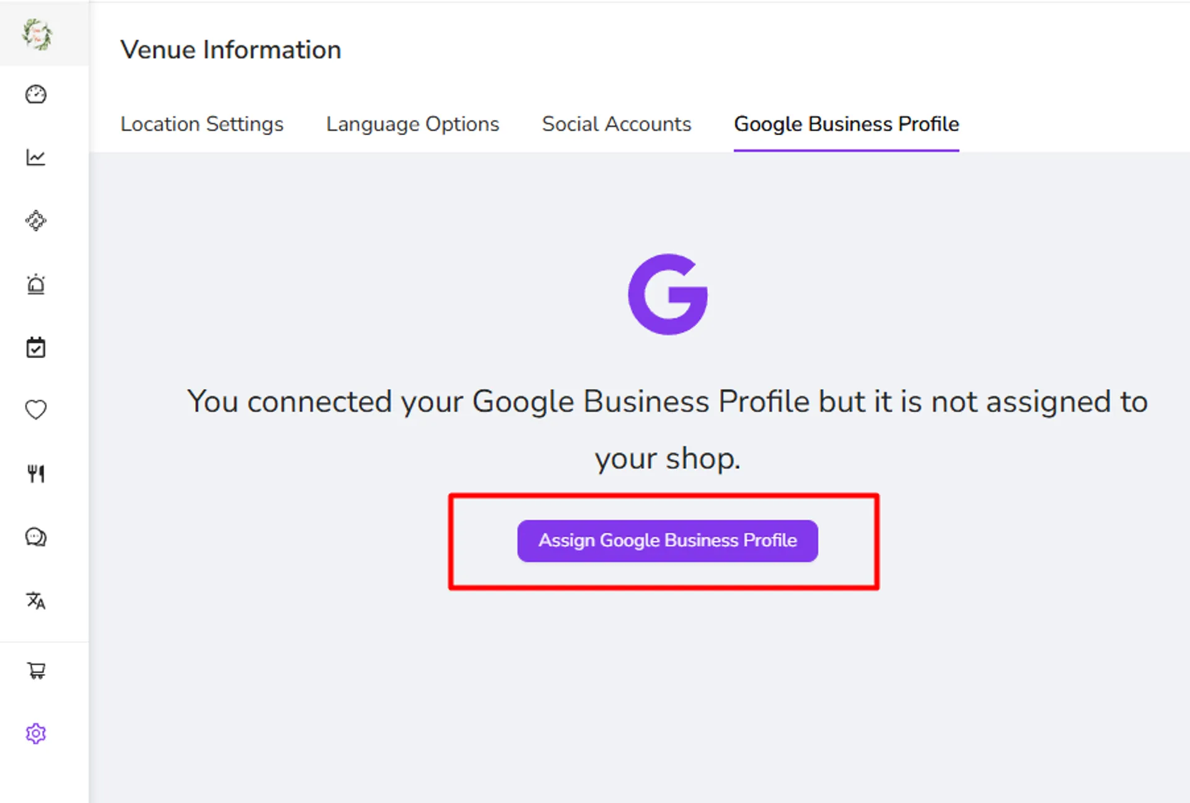Image resolution: width=1190 pixels, height=803 pixels.
Task: Open the dashboard gauge icon
Action: (36, 94)
